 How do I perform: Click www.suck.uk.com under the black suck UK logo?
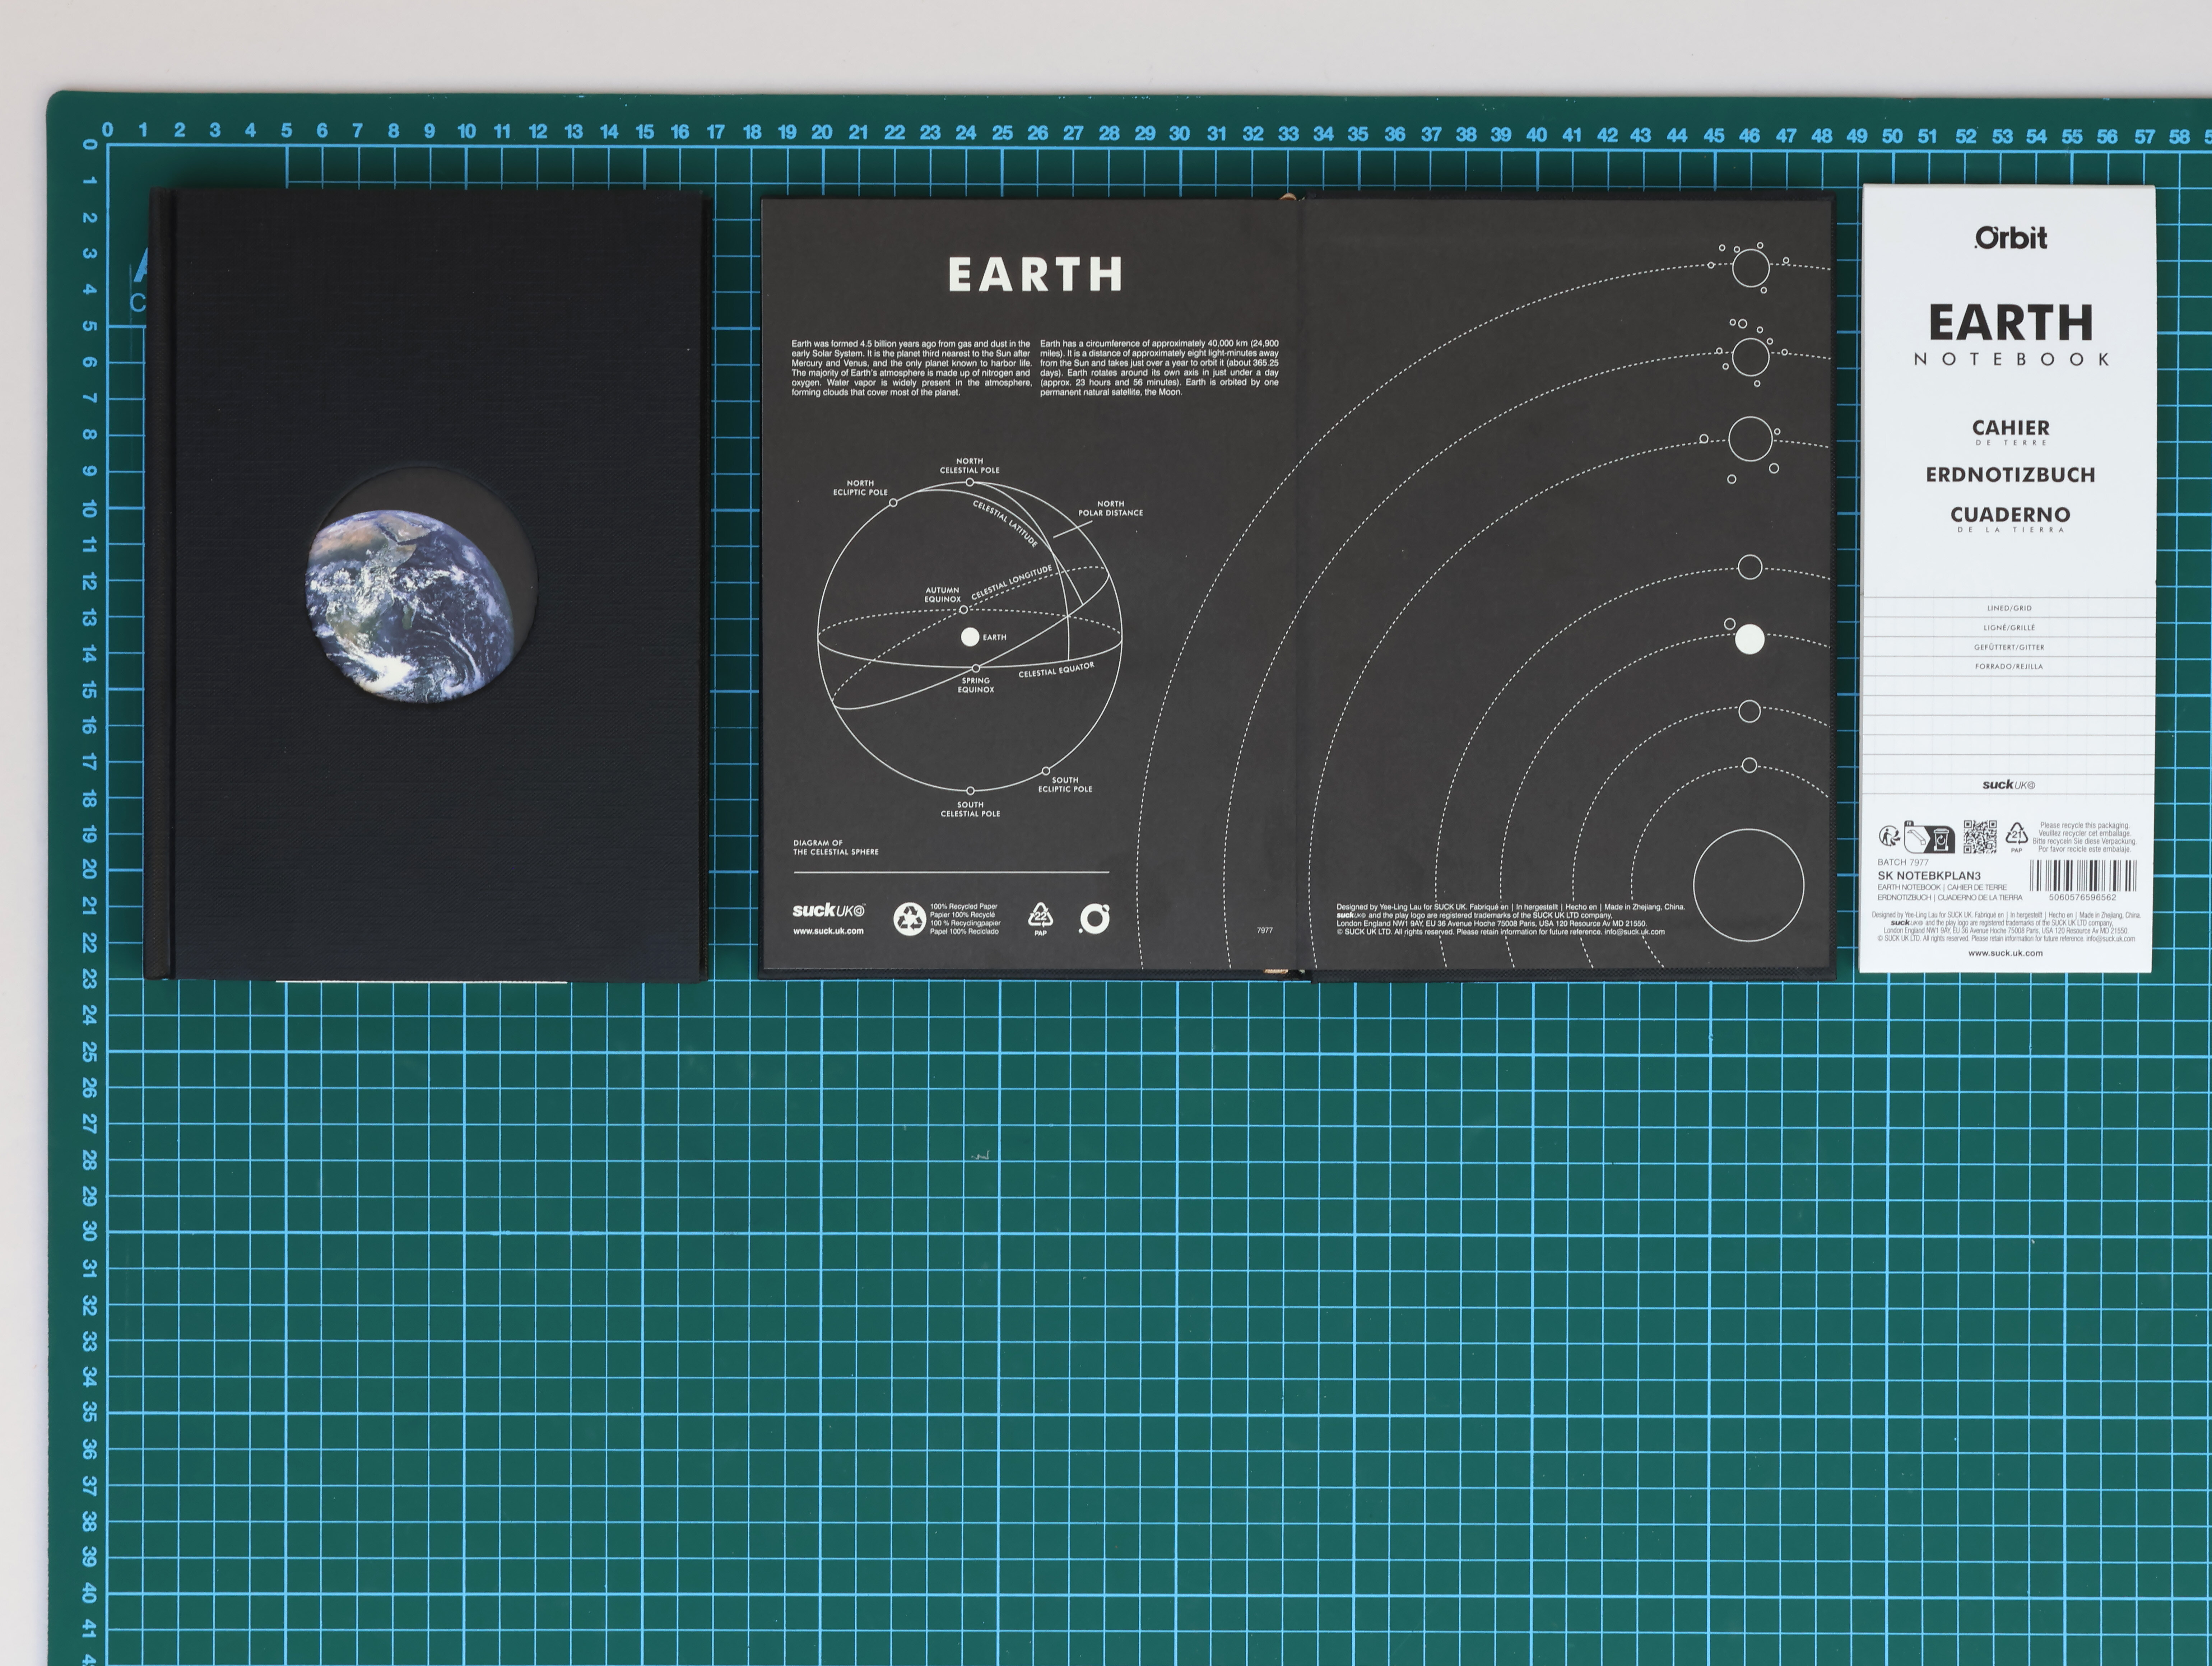pyautogui.click(x=828, y=931)
